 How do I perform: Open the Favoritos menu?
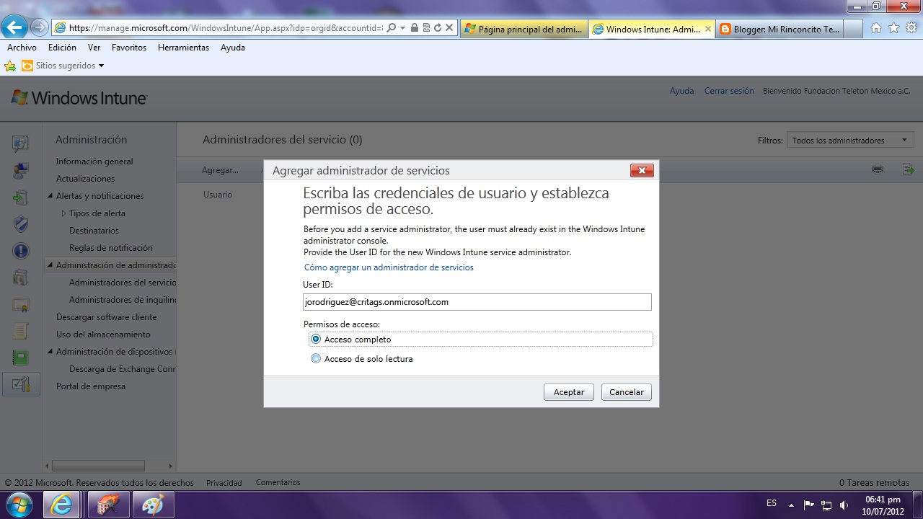coord(129,48)
